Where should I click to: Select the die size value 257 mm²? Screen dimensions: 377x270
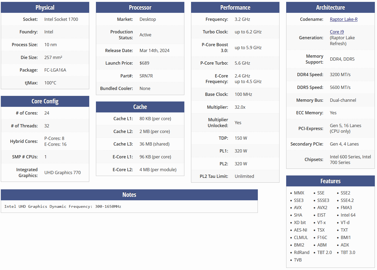coord(53,57)
